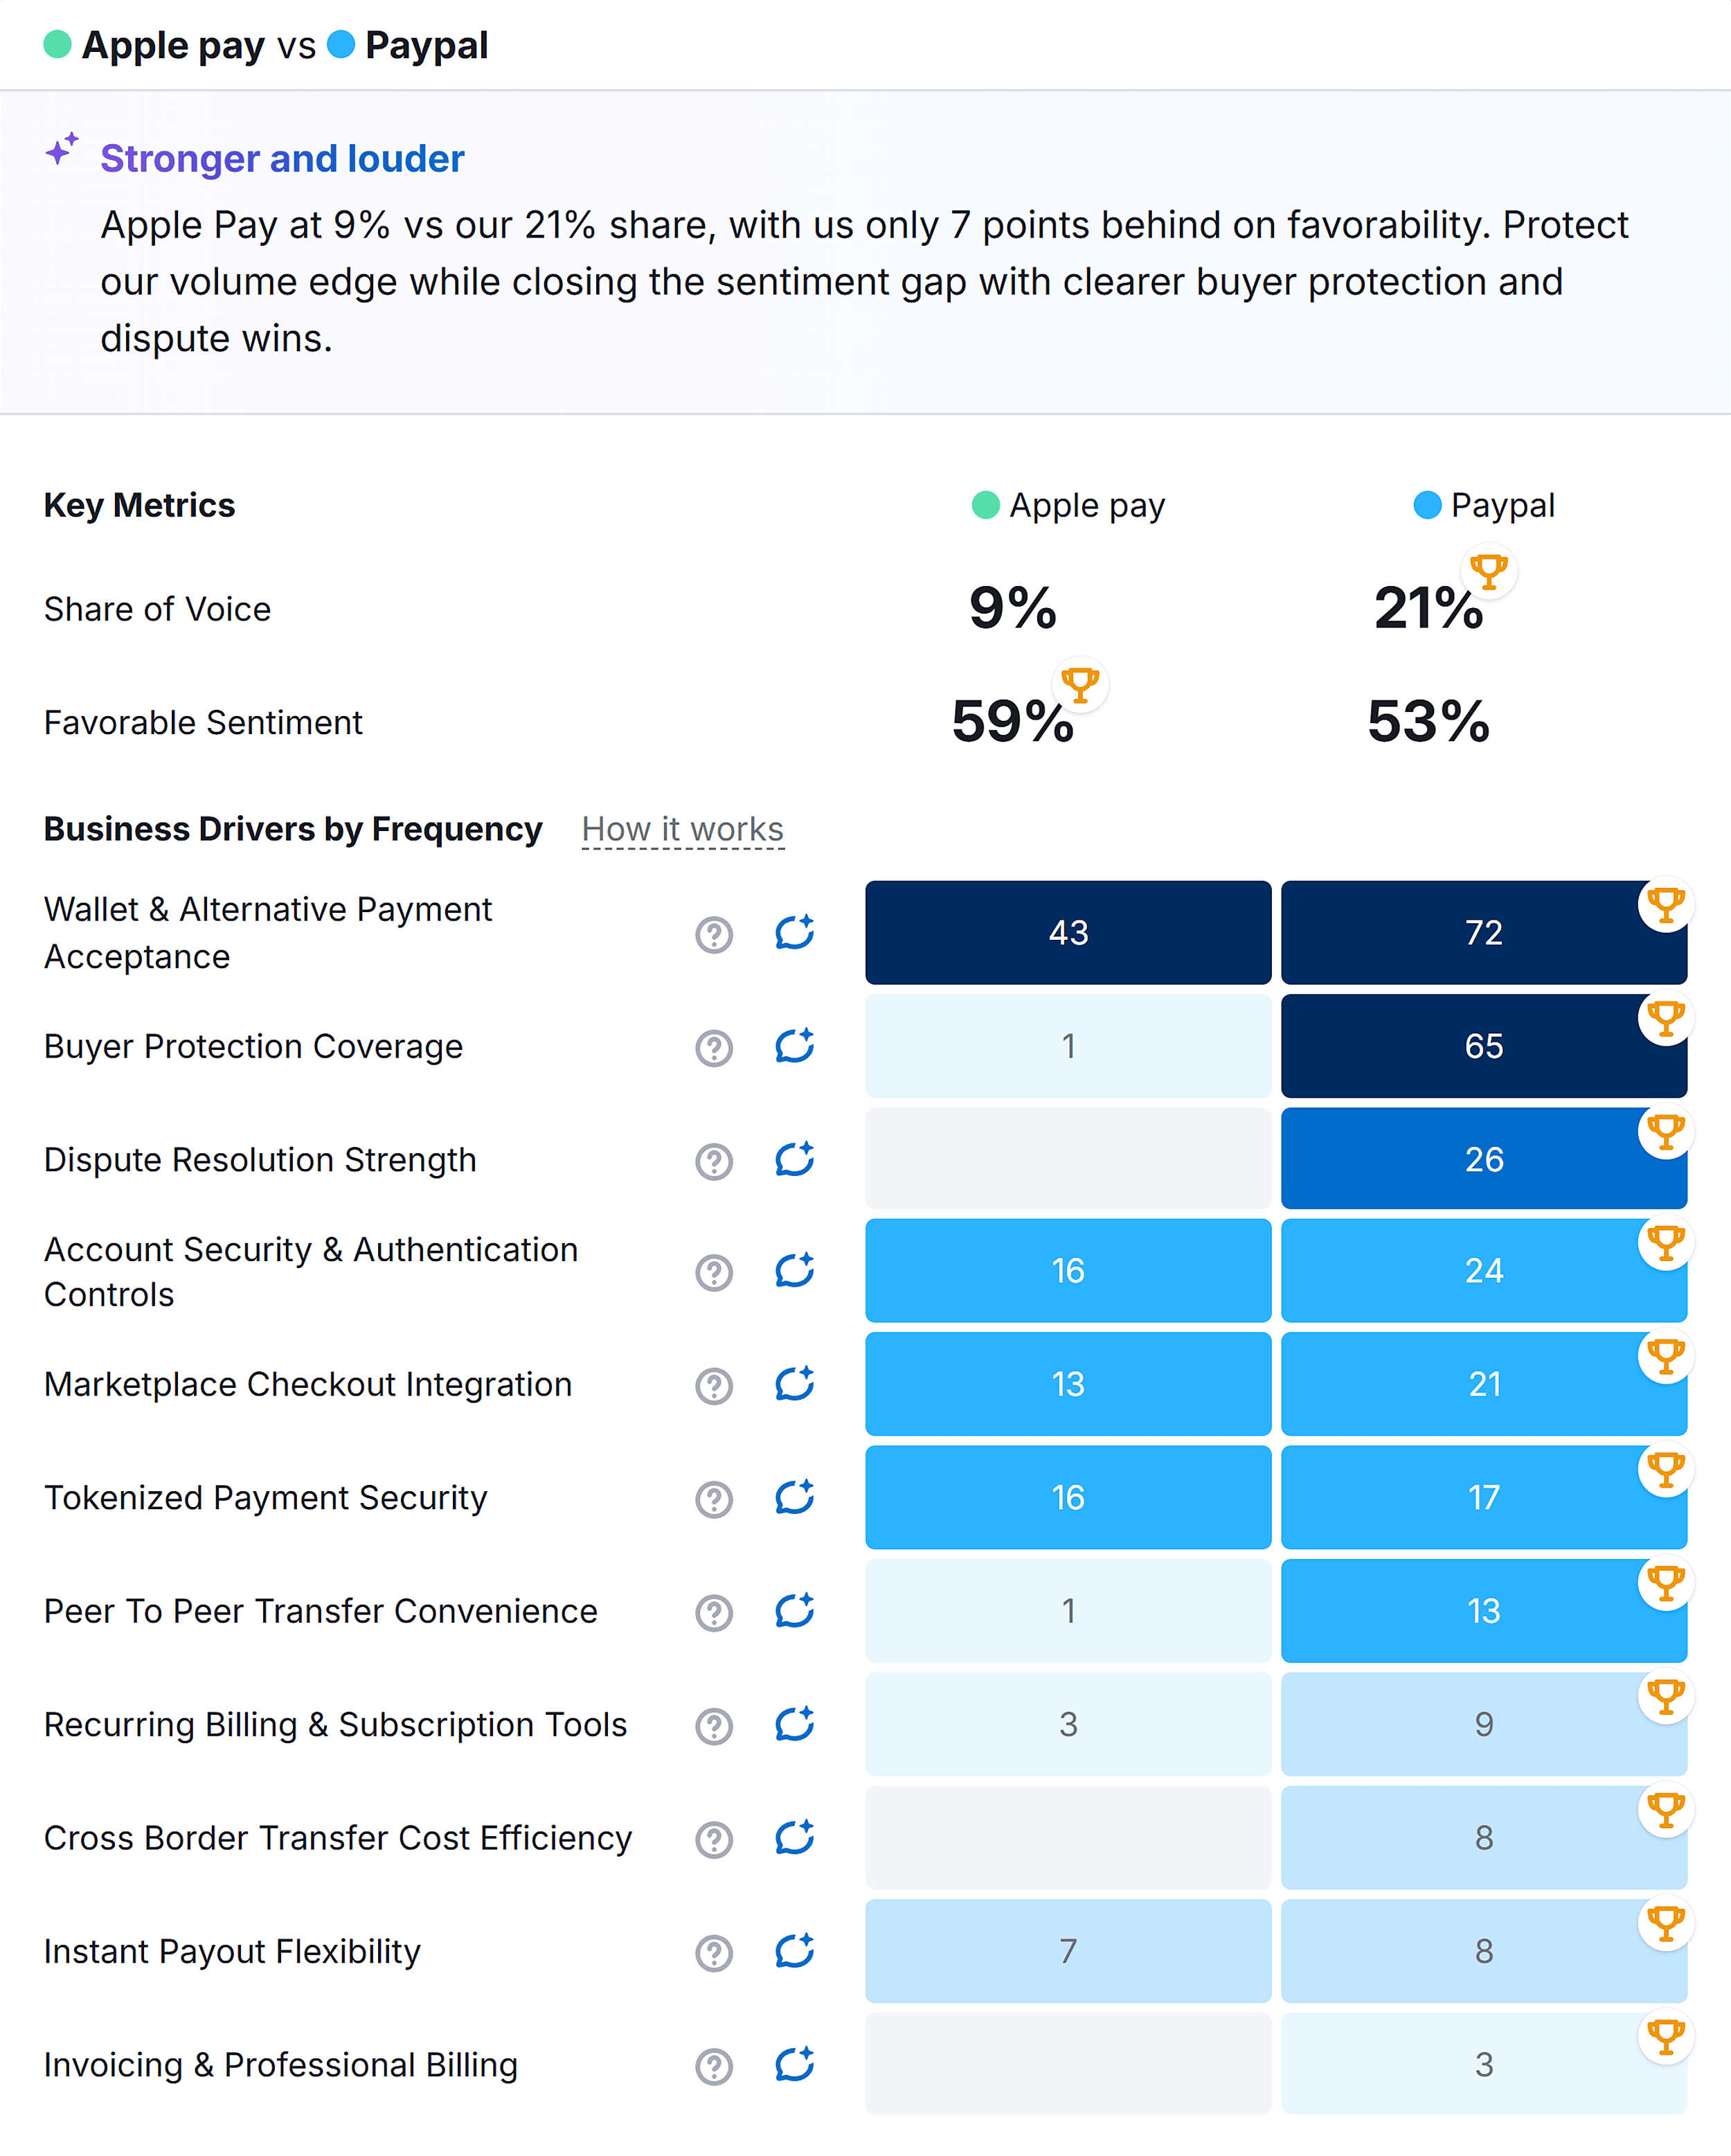Click the trophy badge on Peer To Peer Transfer Convenience
This screenshot has height=2156, width=1731.
click(1665, 1583)
